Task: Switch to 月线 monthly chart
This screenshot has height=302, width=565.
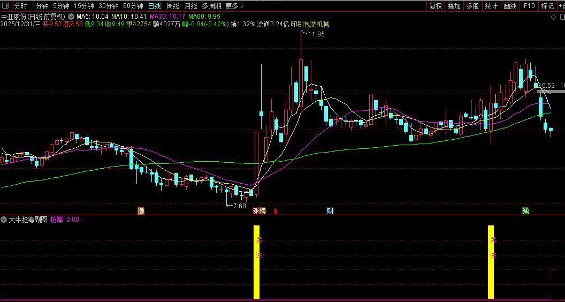Action: (x=190, y=6)
